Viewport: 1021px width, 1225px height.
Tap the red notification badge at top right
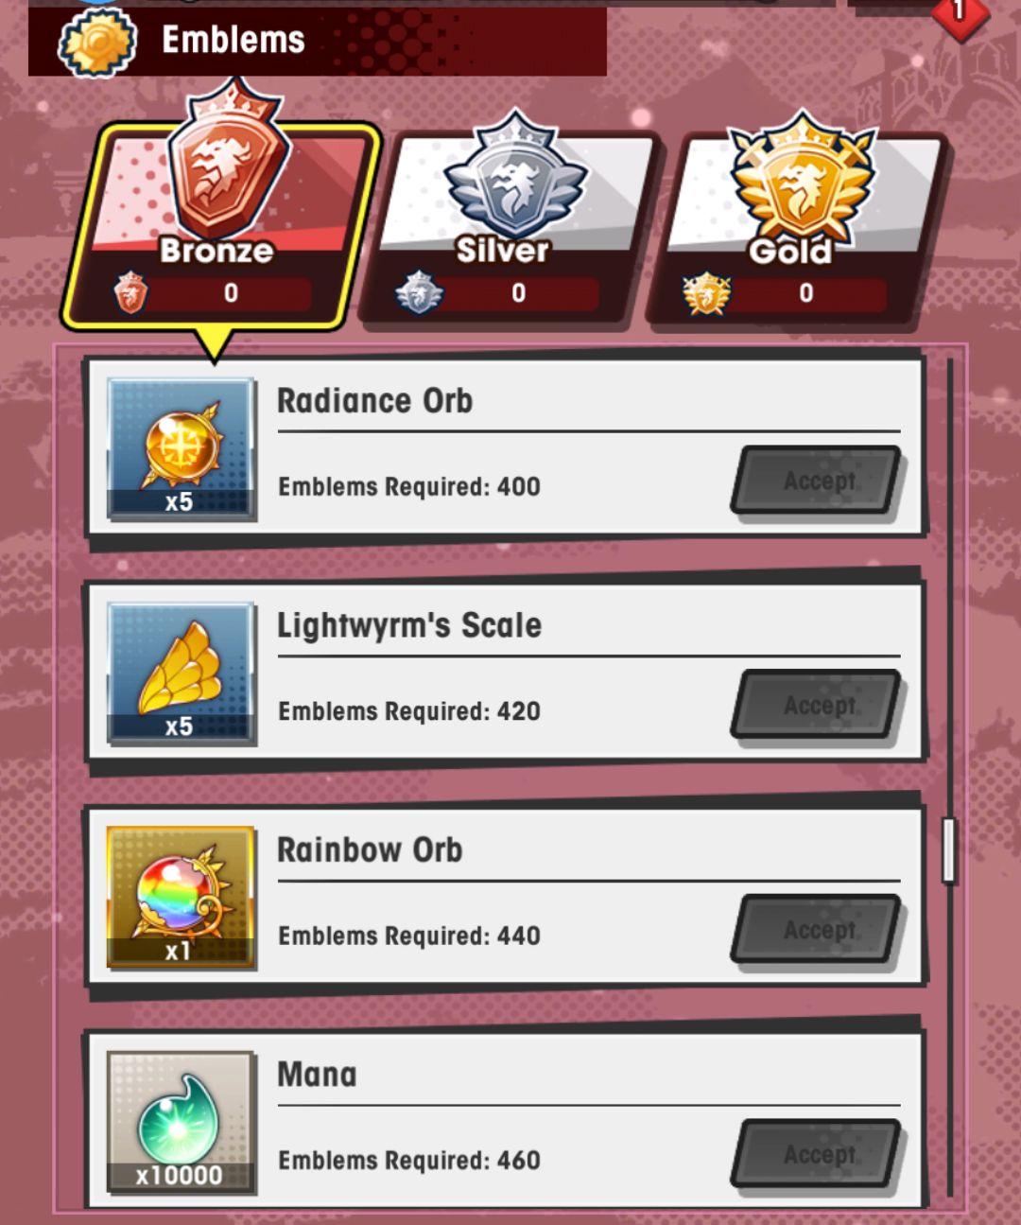coord(960,13)
